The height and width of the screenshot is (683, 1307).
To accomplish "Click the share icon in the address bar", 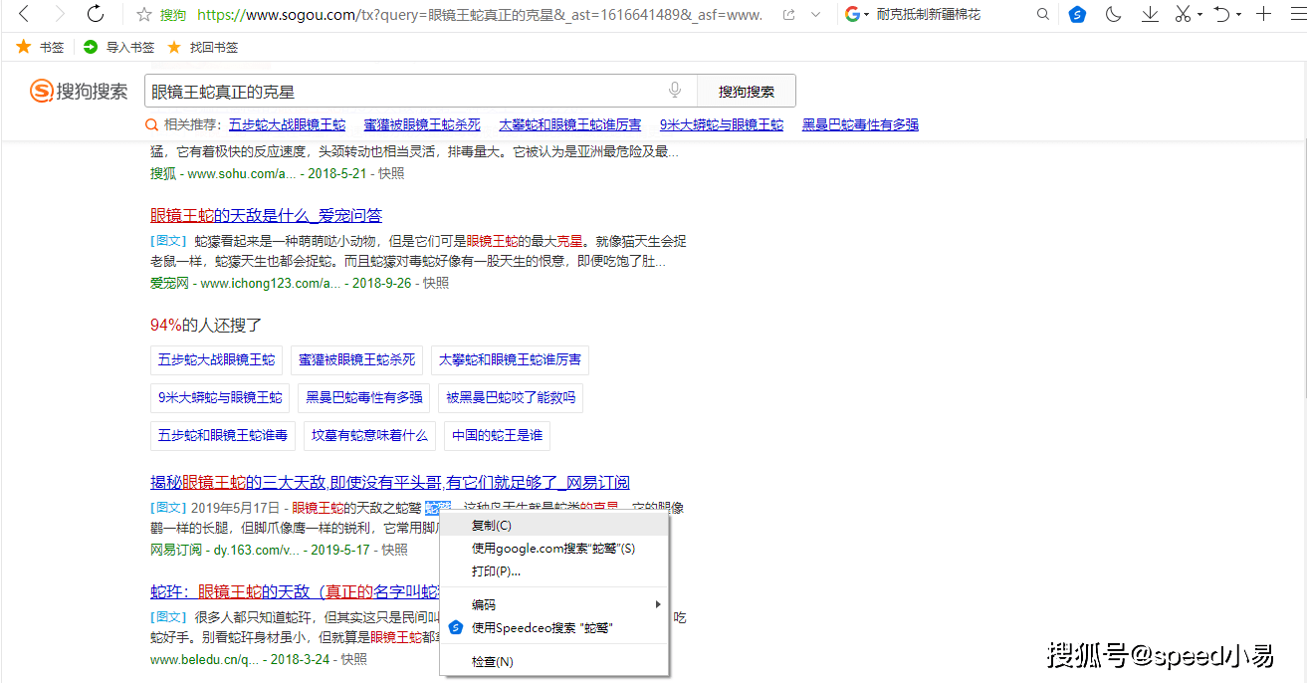I will (x=788, y=15).
